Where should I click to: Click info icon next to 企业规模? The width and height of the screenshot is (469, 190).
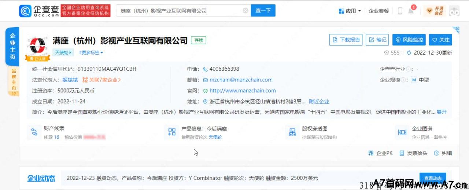403,80
